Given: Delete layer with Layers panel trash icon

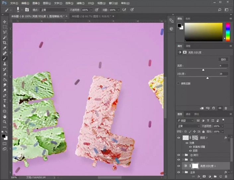Looking at the screenshot, I should [x=226, y=177].
